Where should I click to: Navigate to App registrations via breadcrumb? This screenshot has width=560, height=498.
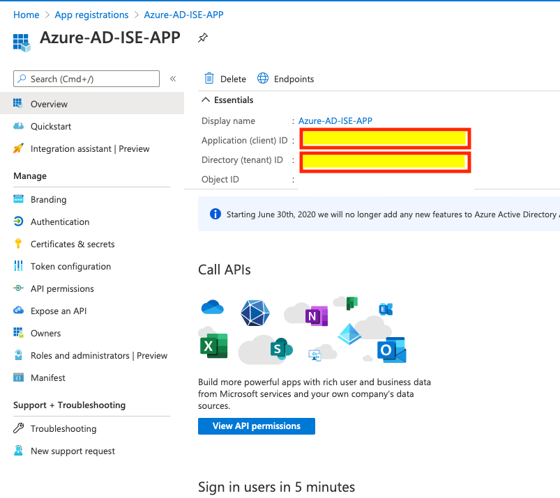(91, 14)
